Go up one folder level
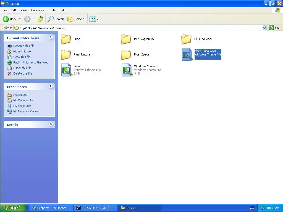 pyautogui.click(x=41, y=19)
